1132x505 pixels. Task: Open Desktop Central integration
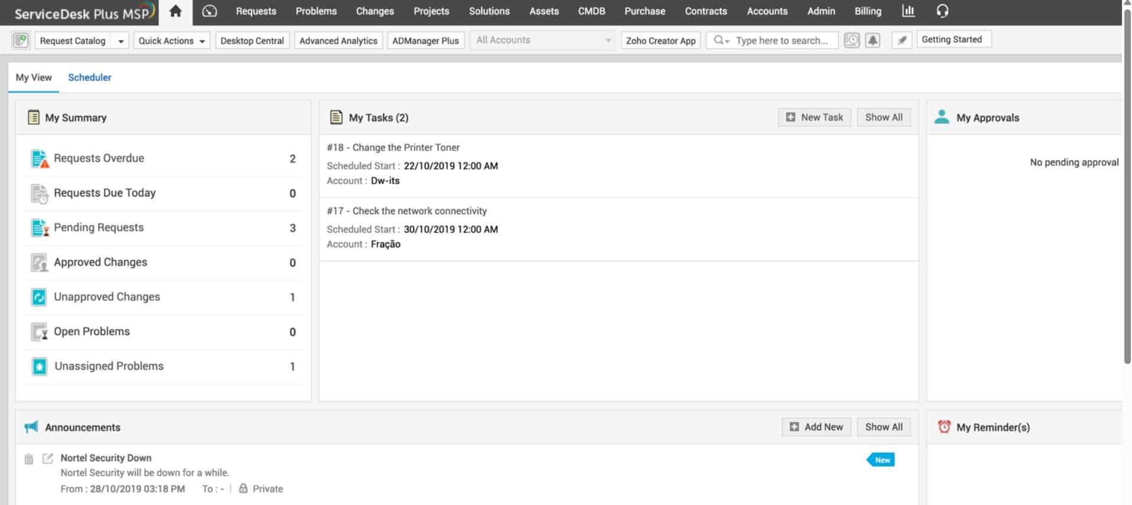[252, 41]
